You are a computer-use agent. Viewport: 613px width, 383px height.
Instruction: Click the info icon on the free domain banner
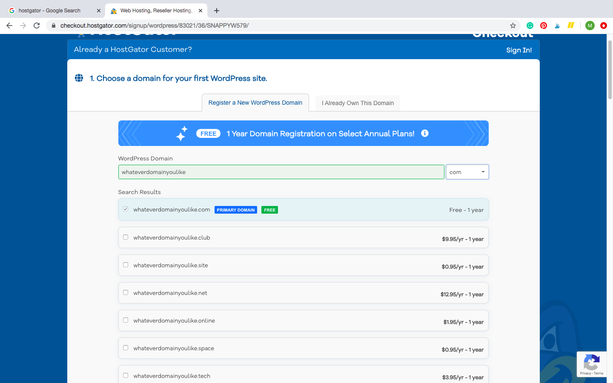tap(424, 133)
